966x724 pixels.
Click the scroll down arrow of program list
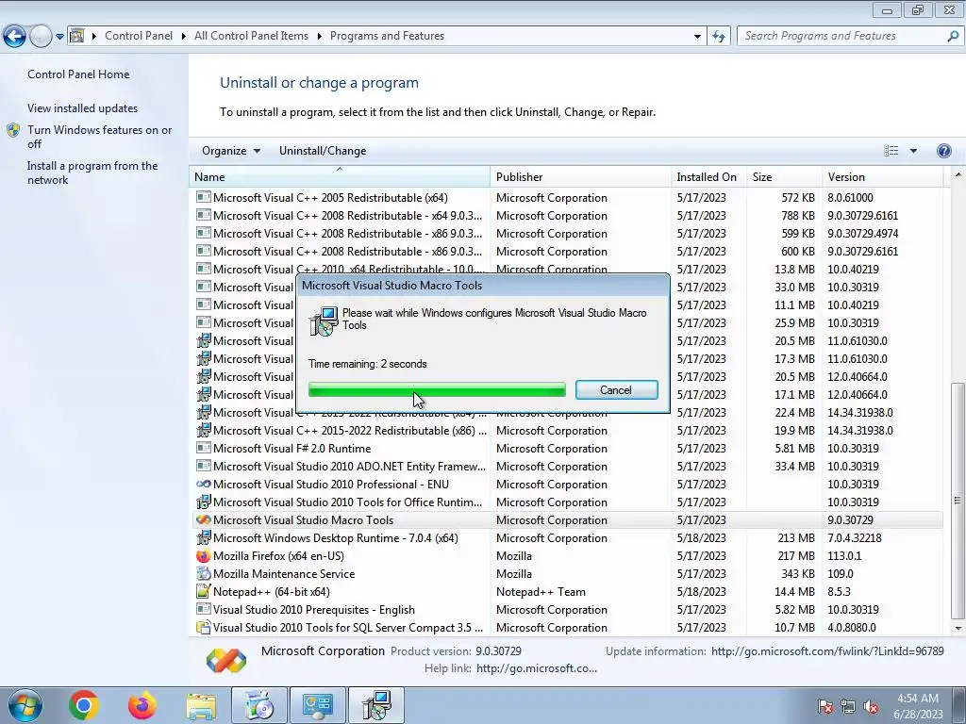point(958,629)
